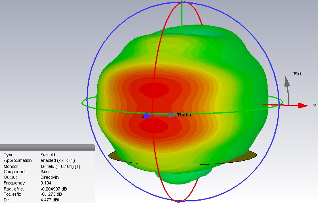Screen dimensions: 318x203
Task: Click the gray info panel header bar
Action: click(47, 147)
